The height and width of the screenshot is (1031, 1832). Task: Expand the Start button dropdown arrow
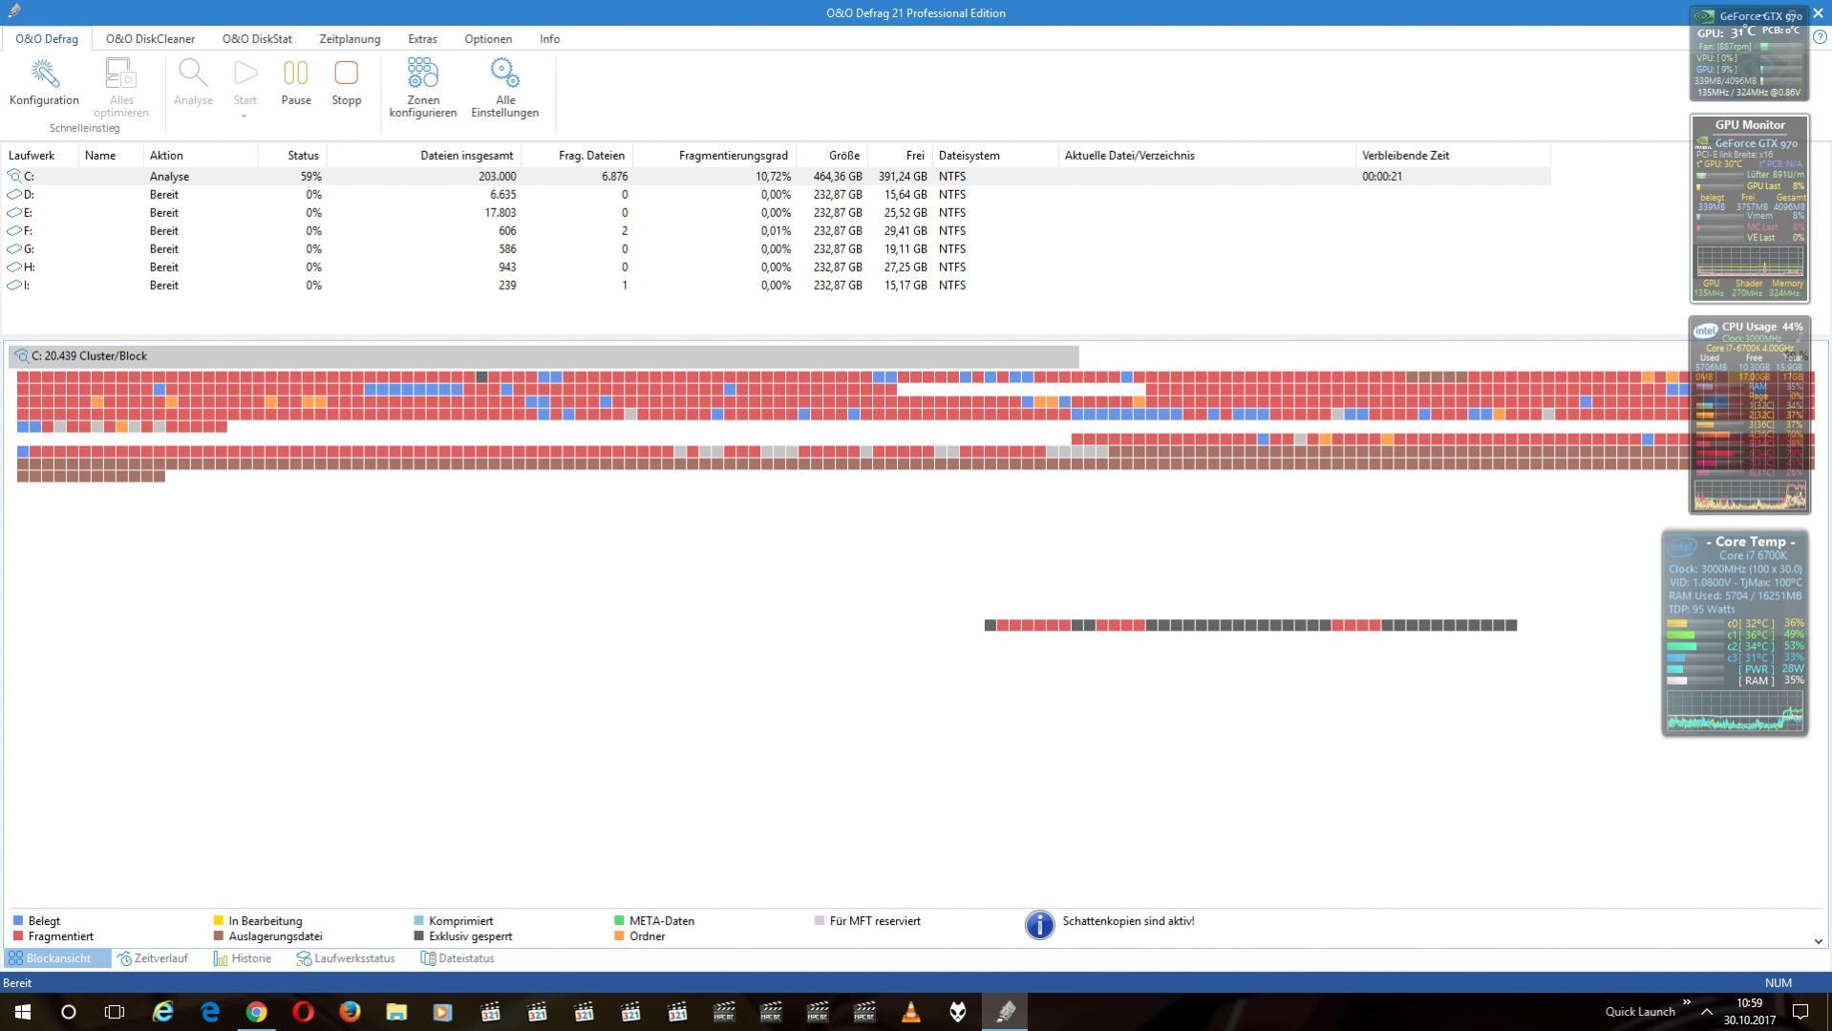point(245,118)
